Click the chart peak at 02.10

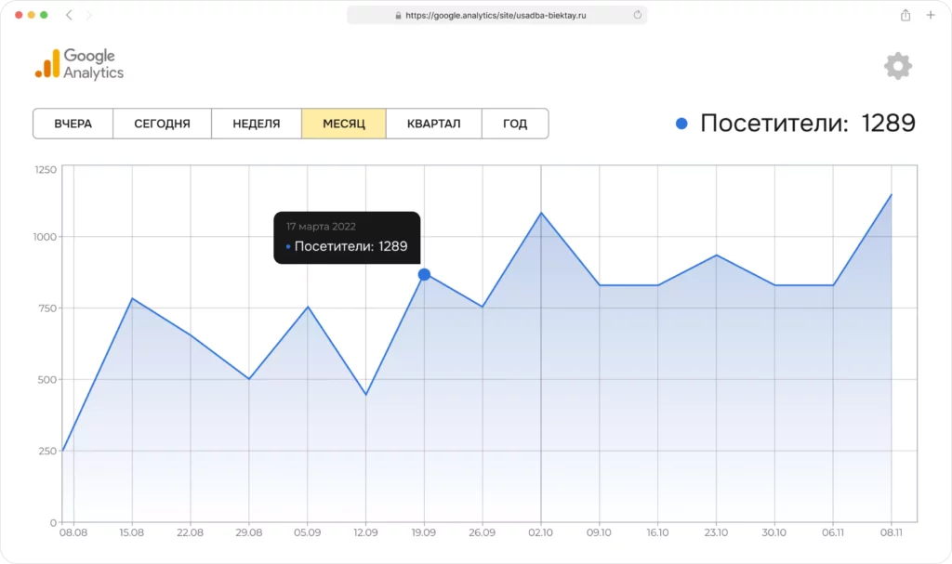pos(541,213)
